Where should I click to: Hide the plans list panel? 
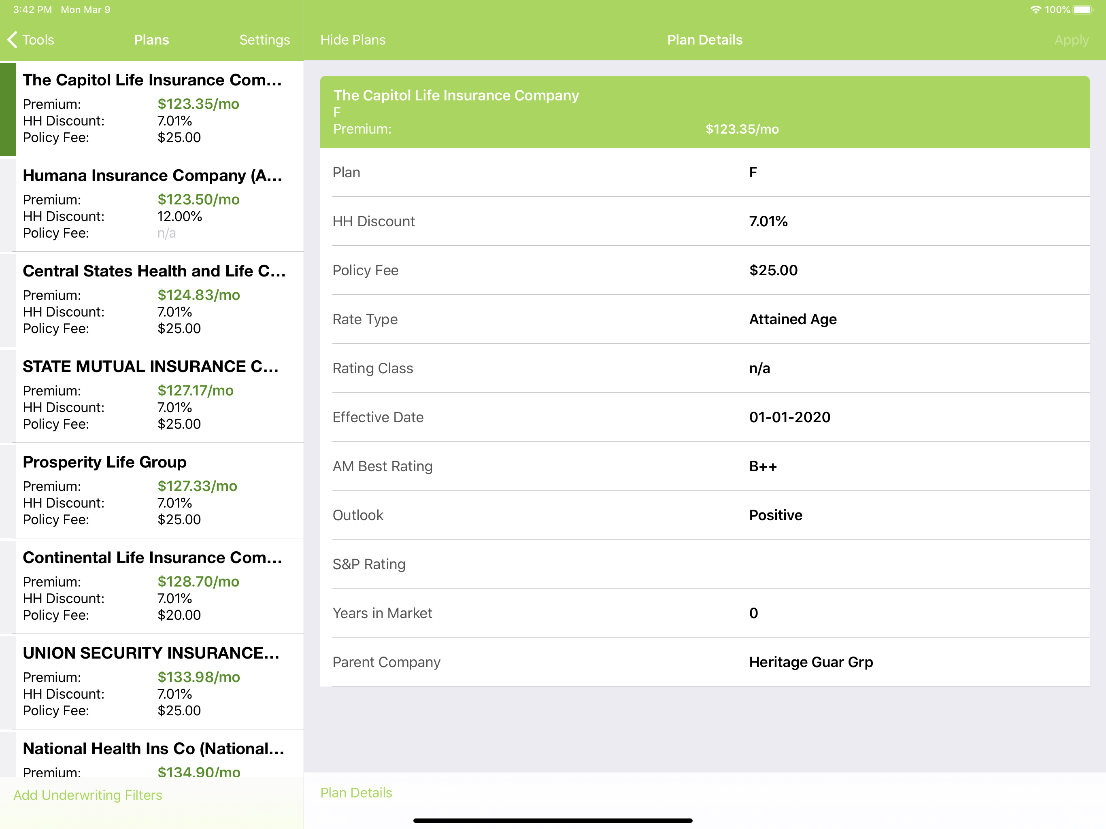point(353,40)
